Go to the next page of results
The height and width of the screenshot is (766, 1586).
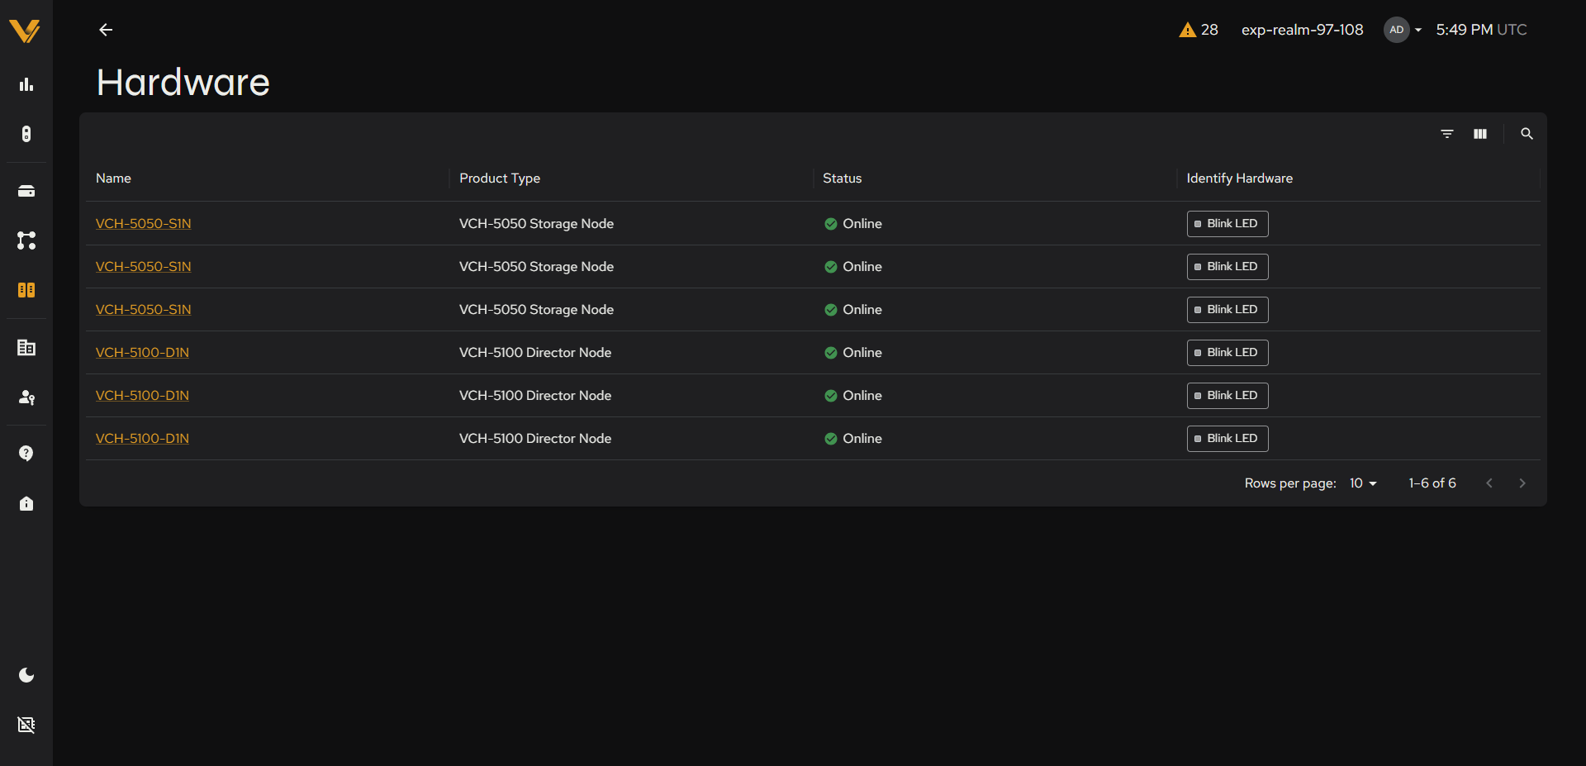(x=1522, y=483)
